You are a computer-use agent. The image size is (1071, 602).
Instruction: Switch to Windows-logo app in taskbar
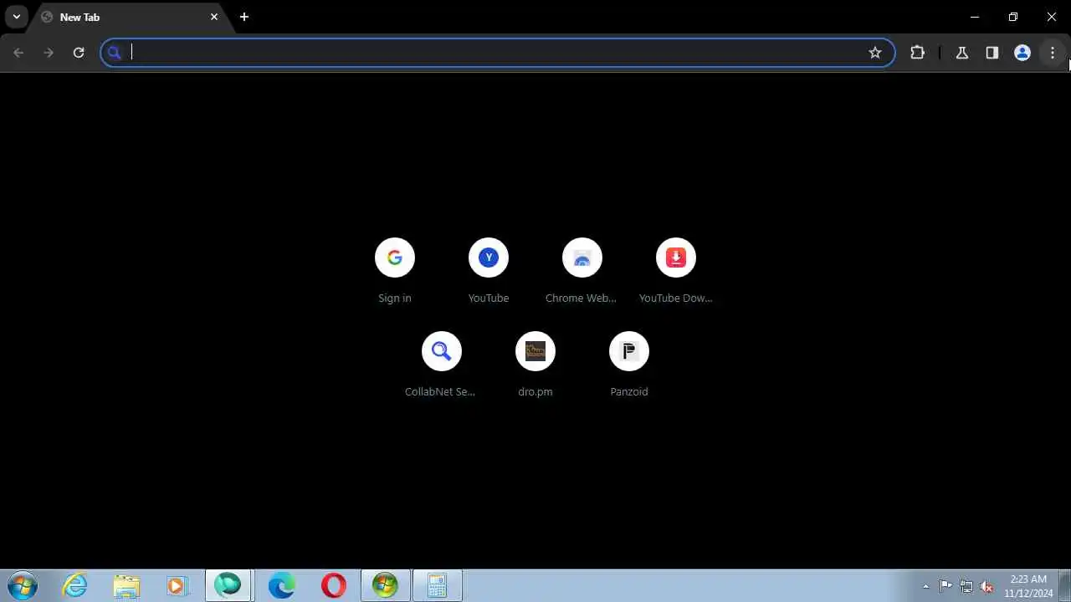(x=386, y=585)
